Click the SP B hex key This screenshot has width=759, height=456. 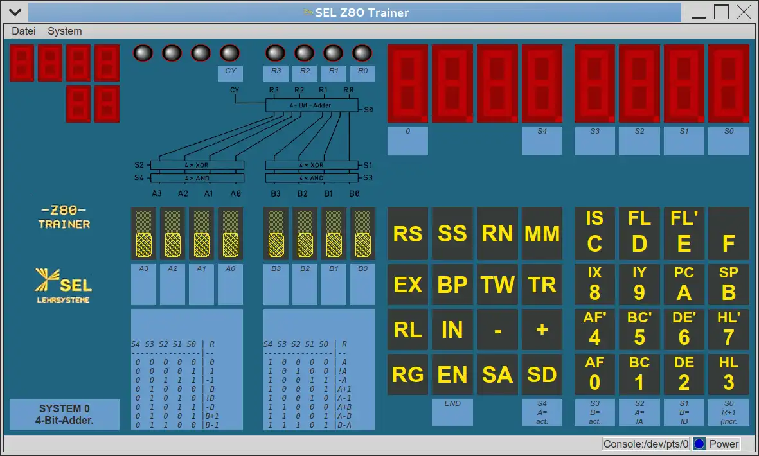coord(729,285)
